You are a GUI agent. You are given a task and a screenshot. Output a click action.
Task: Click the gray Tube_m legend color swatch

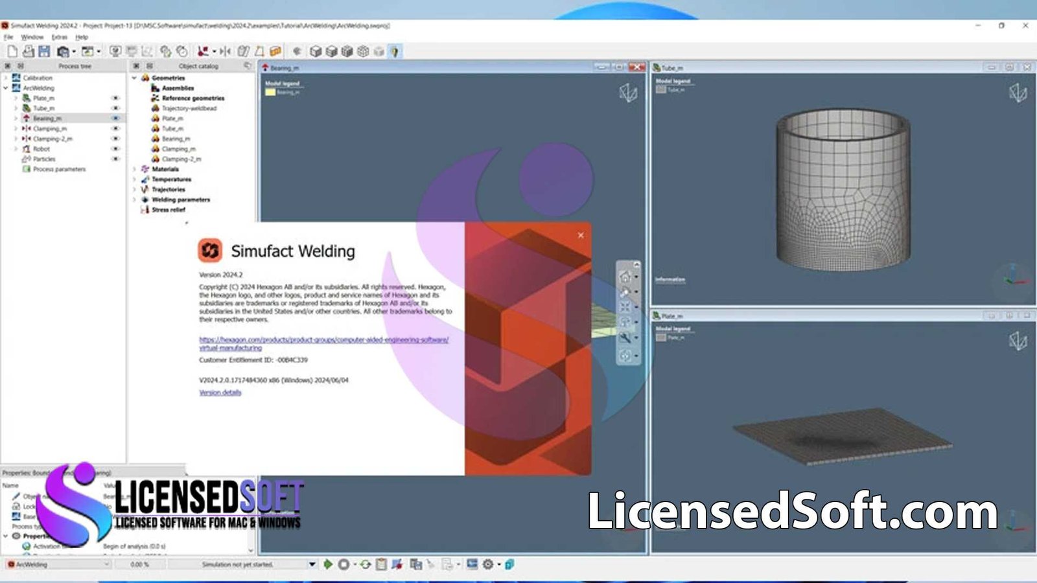(660, 90)
